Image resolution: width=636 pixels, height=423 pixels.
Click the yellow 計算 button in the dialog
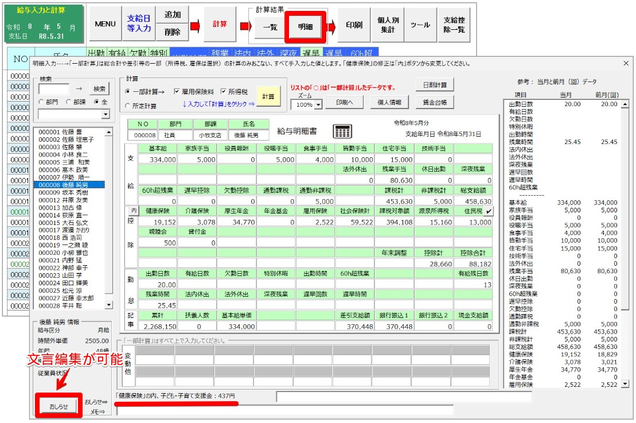(x=267, y=96)
